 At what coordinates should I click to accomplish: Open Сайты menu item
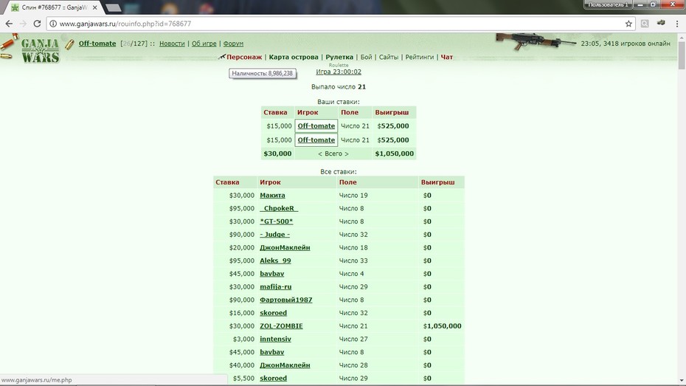389,57
